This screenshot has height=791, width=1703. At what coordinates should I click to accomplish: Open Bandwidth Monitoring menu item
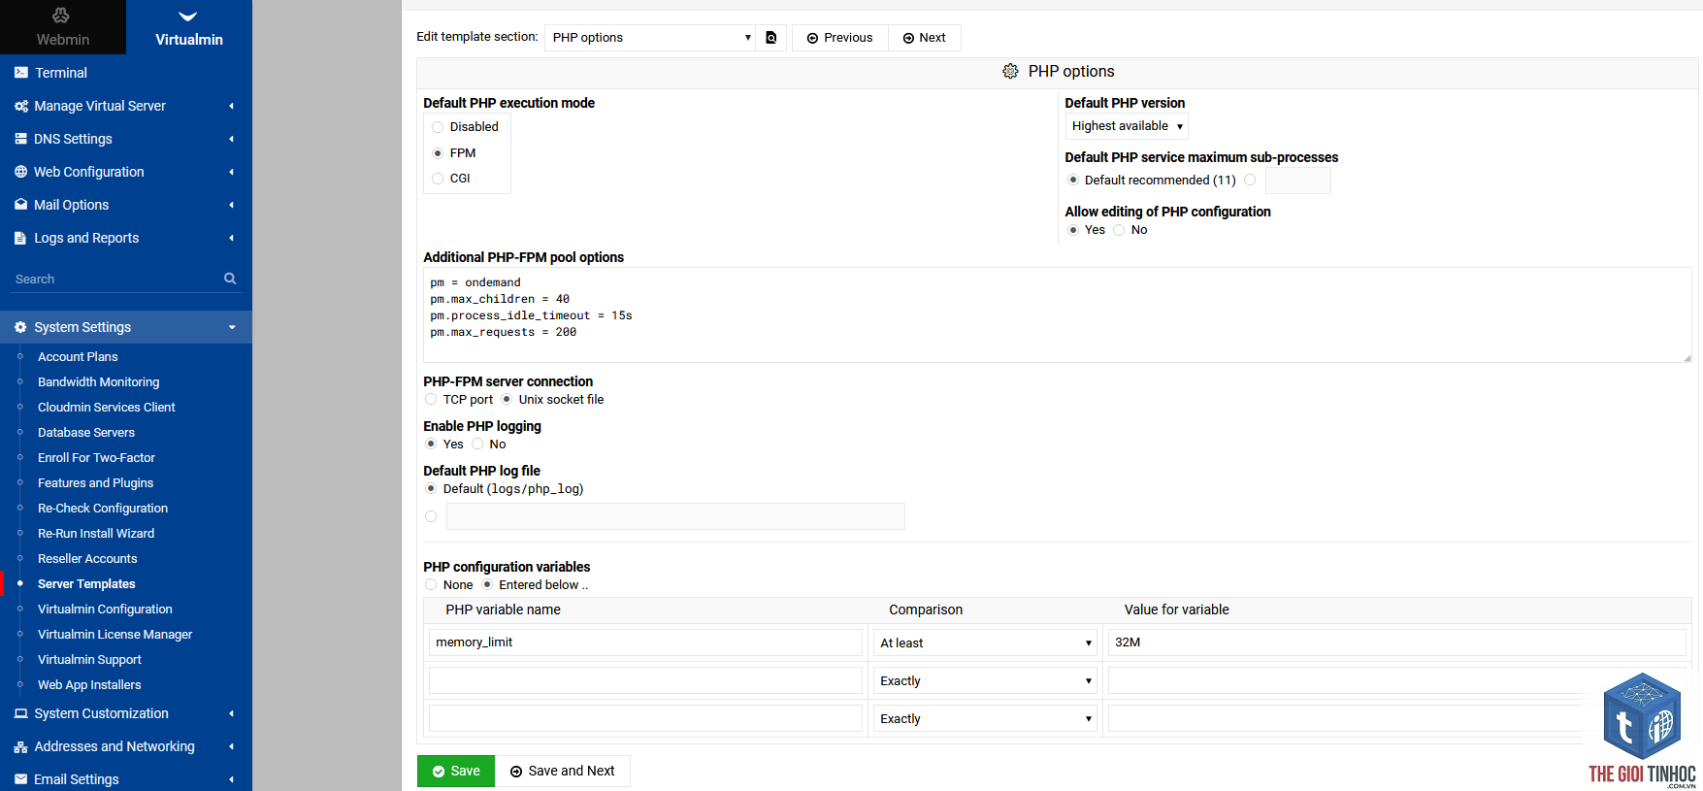98,381
